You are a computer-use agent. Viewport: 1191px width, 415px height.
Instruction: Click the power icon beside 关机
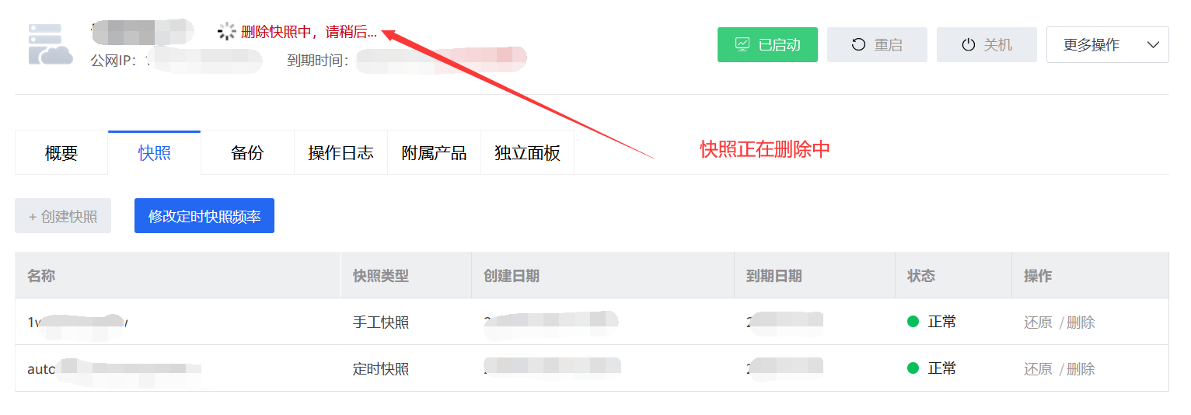[x=968, y=44]
